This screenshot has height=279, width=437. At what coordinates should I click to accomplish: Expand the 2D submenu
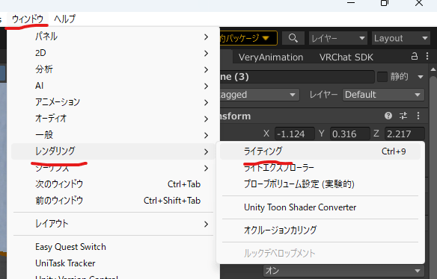click(113, 53)
